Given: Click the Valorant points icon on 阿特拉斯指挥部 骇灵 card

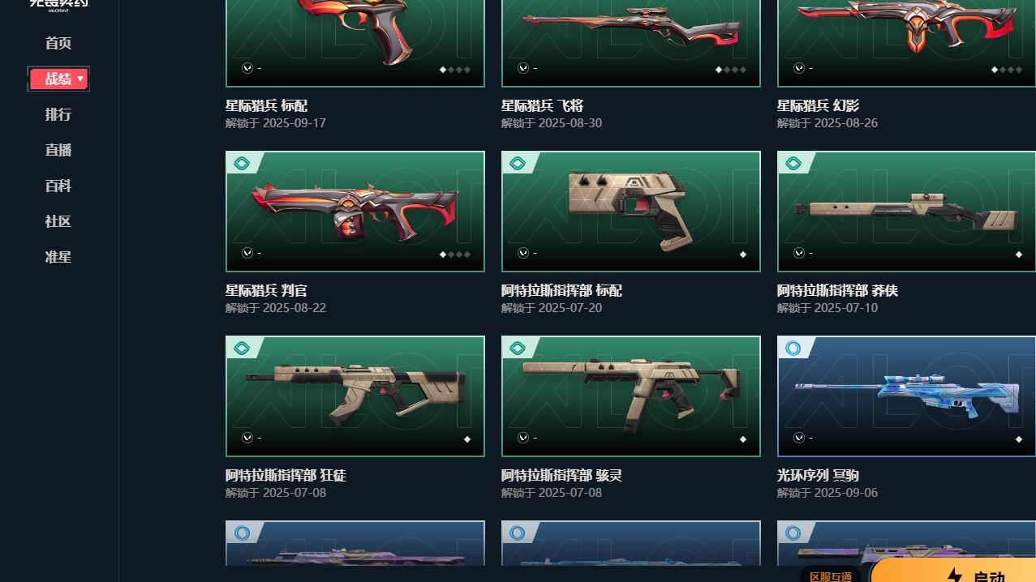Looking at the screenshot, I should (x=523, y=438).
